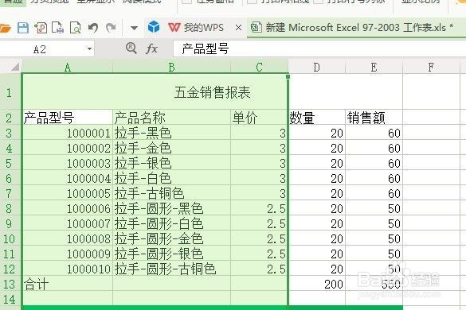Click cell 拉手-圆形-黑色
Viewport: 466px width, 310px height.
pos(171,208)
